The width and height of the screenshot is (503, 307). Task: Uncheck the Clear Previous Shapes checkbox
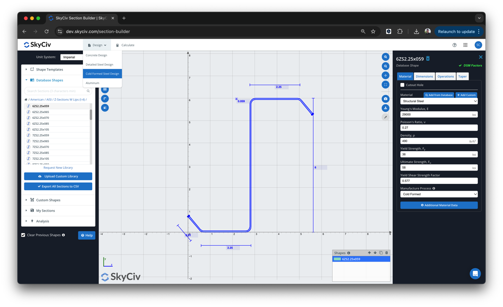coord(23,235)
